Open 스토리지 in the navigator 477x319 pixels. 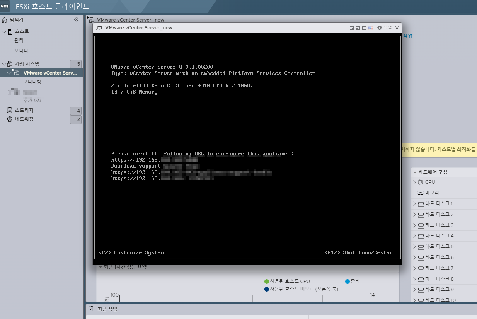pyautogui.click(x=24, y=110)
